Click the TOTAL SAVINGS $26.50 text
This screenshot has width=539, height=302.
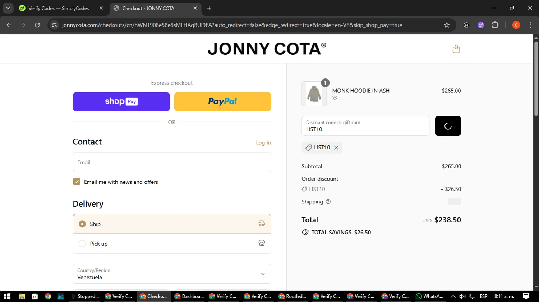click(x=341, y=232)
